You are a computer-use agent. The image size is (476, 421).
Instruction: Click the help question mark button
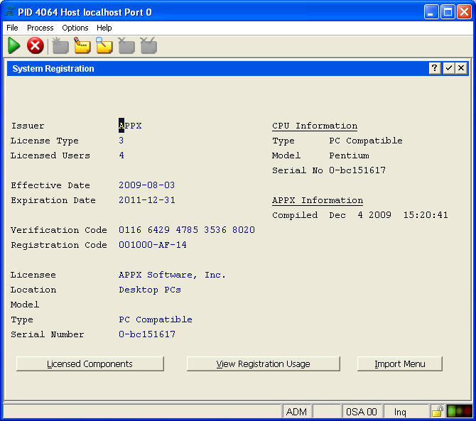435,68
